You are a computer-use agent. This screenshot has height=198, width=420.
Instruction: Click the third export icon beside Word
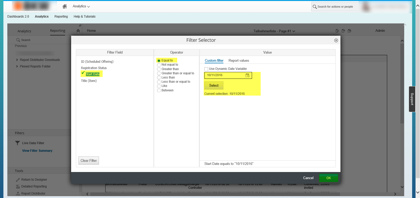point(349,31)
